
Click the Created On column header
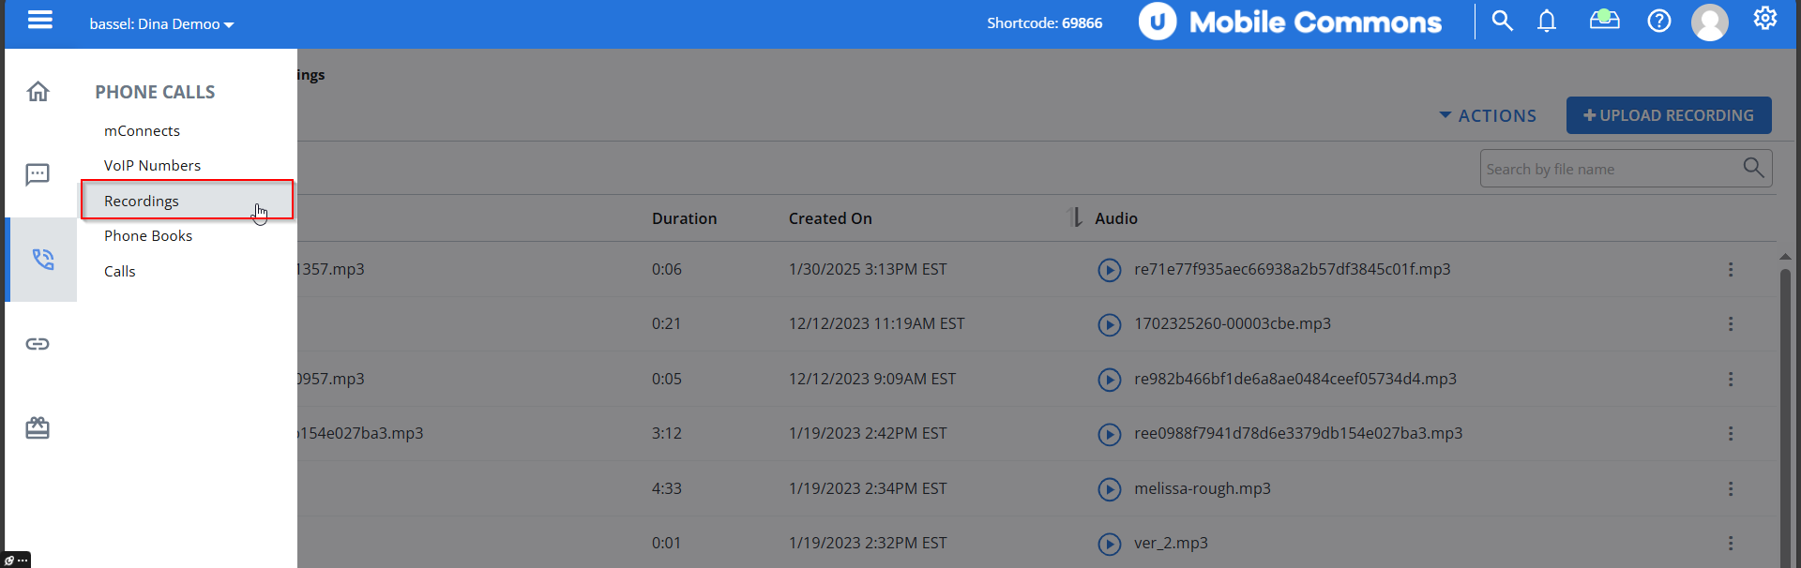click(x=830, y=218)
